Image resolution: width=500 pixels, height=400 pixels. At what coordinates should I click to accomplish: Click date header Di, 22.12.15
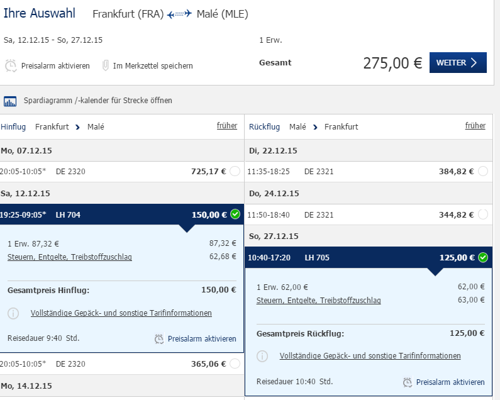pos(273,150)
